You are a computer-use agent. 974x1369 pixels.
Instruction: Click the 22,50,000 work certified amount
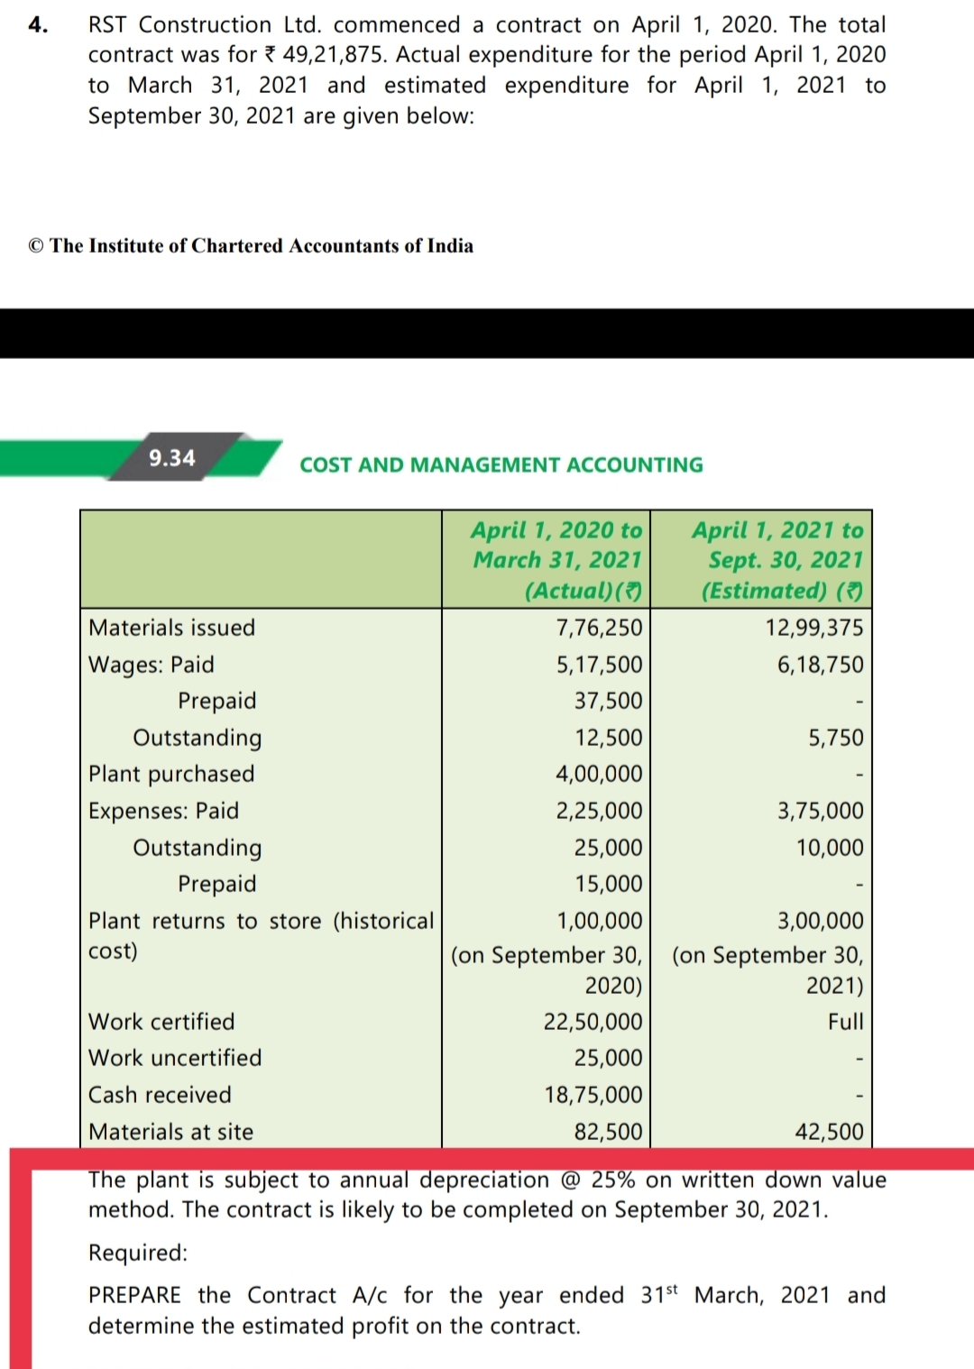click(593, 1022)
